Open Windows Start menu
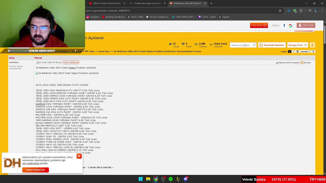Screen dimensions: 326x183 click(141, 179)
